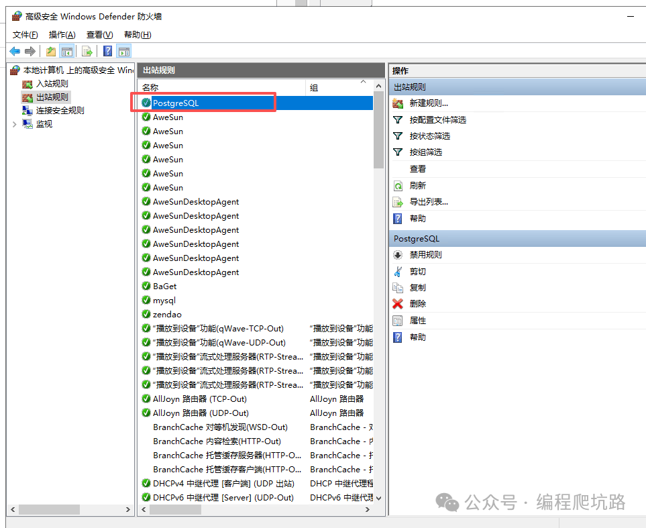Click 属性 for the PostgreSQL rule

click(x=418, y=321)
